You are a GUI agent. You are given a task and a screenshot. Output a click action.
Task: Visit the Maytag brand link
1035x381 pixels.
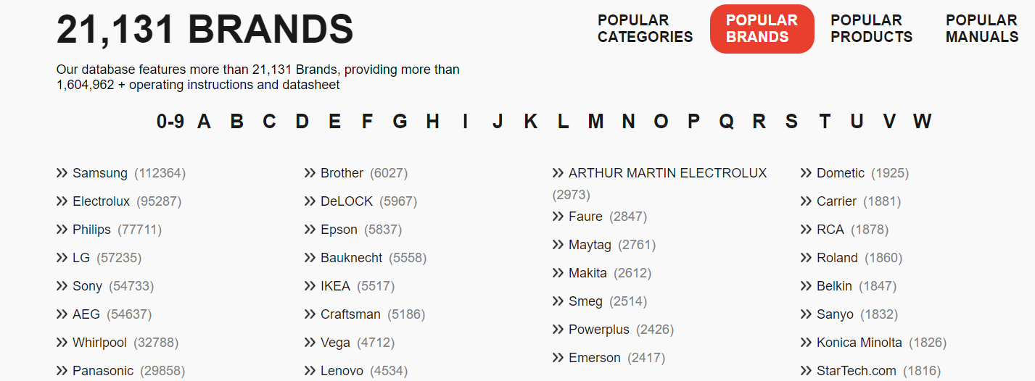tap(590, 245)
